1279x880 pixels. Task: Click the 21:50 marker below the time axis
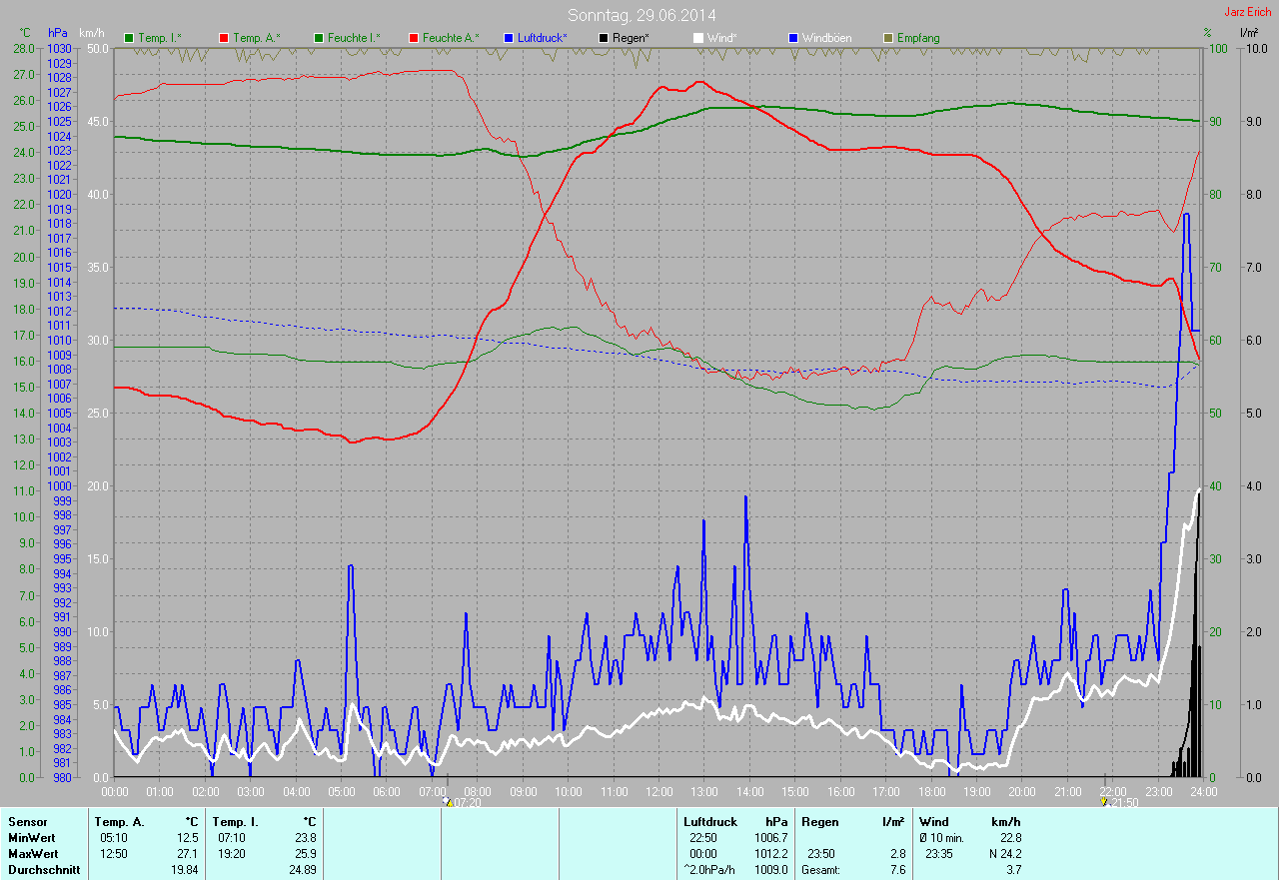(1118, 802)
